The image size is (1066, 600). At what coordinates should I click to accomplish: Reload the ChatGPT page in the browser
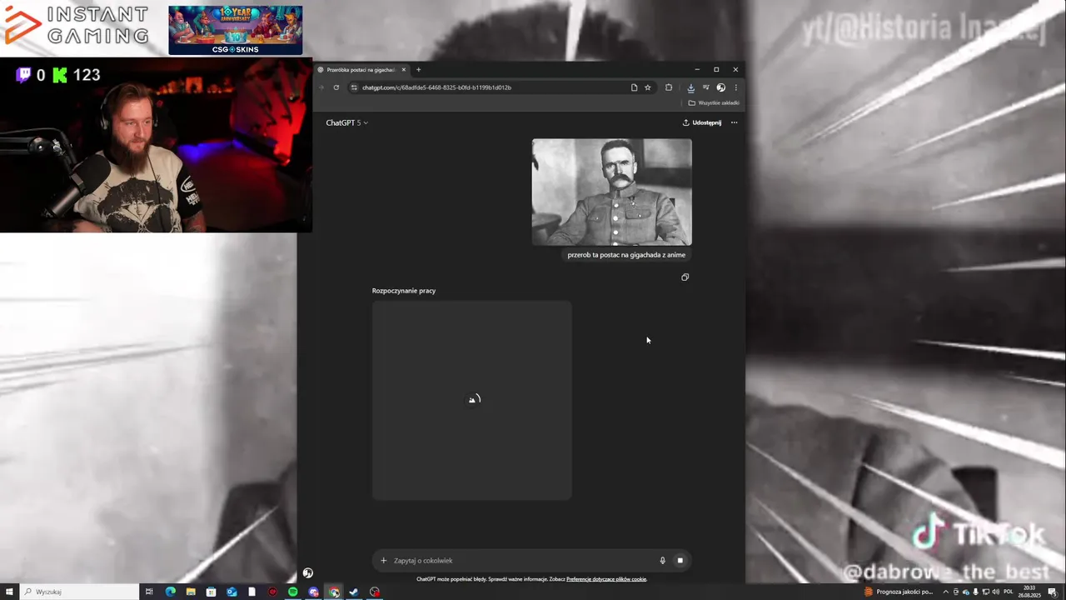(336, 87)
